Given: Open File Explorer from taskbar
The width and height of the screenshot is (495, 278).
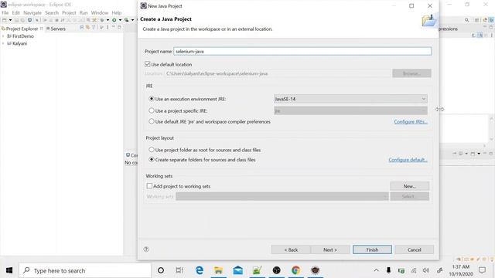Looking at the screenshot, I should click(218, 270).
